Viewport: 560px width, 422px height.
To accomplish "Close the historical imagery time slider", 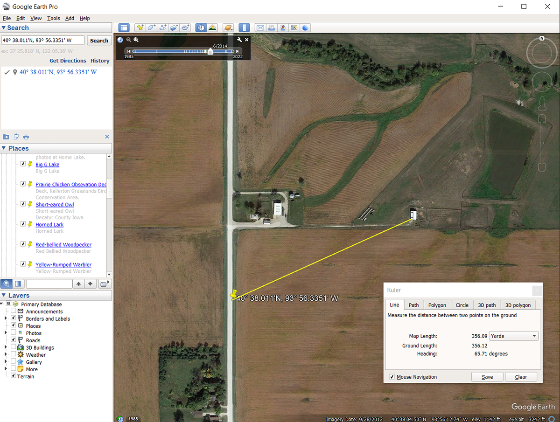I will pyautogui.click(x=247, y=40).
